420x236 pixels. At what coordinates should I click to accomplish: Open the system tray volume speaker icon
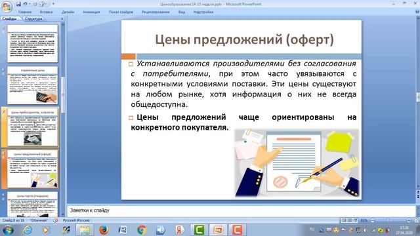pos(365,230)
